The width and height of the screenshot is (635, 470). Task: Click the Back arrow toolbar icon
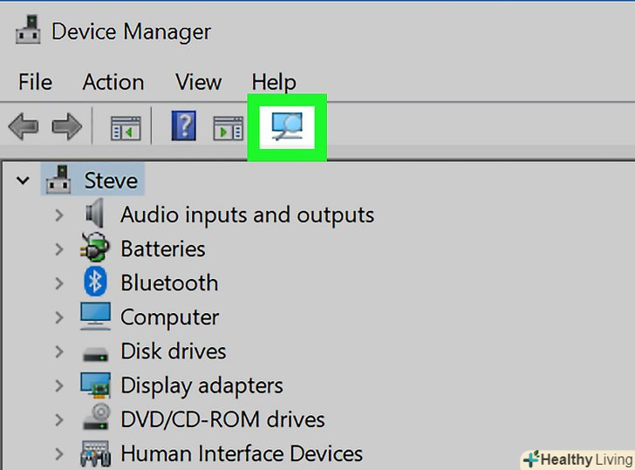click(23, 128)
